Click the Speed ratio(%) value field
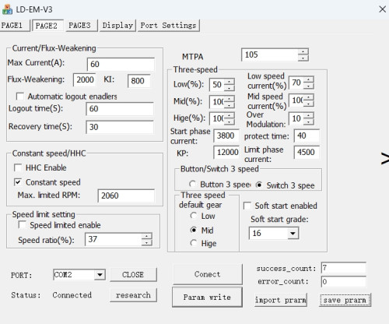 (114, 239)
